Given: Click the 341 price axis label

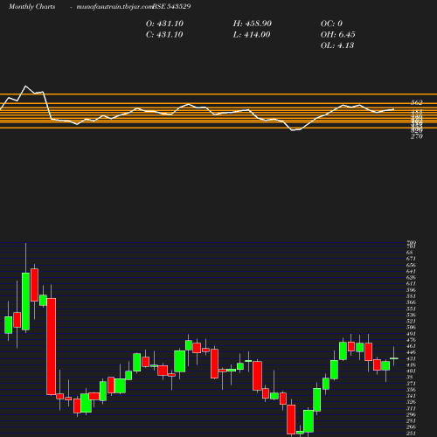Looking at the screenshot, I should tap(411, 396).
